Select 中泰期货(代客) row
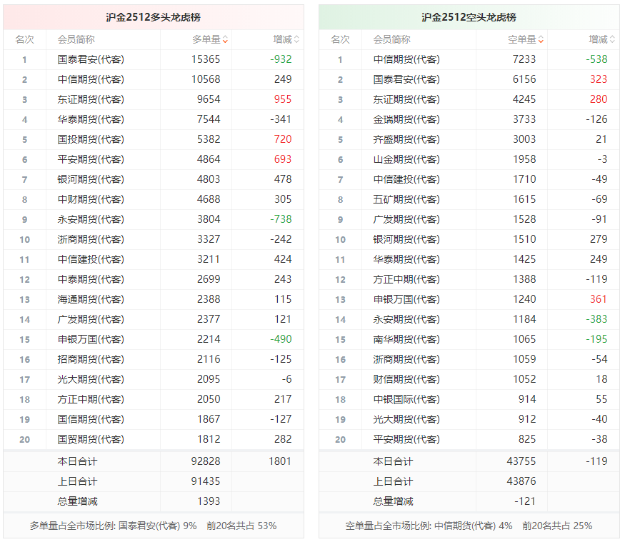 [x=154, y=279]
